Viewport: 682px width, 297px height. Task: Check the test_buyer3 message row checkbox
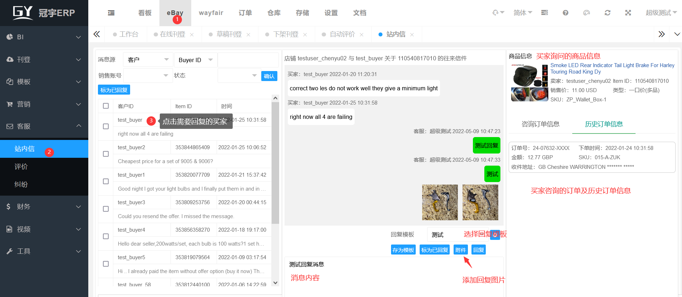point(106,209)
